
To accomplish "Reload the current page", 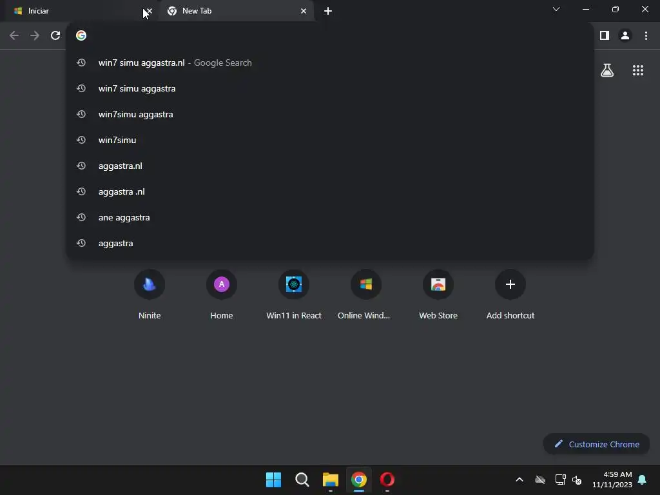I will pos(55,36).
